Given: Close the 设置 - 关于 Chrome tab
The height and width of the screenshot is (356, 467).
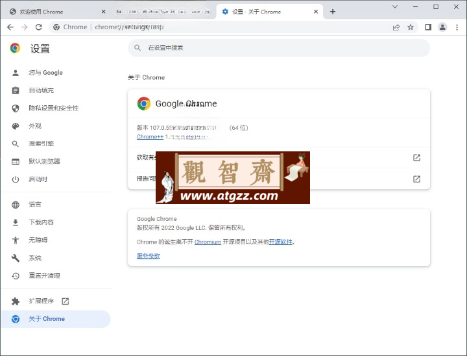Looking at the screenshot, I should coord(316,12).
